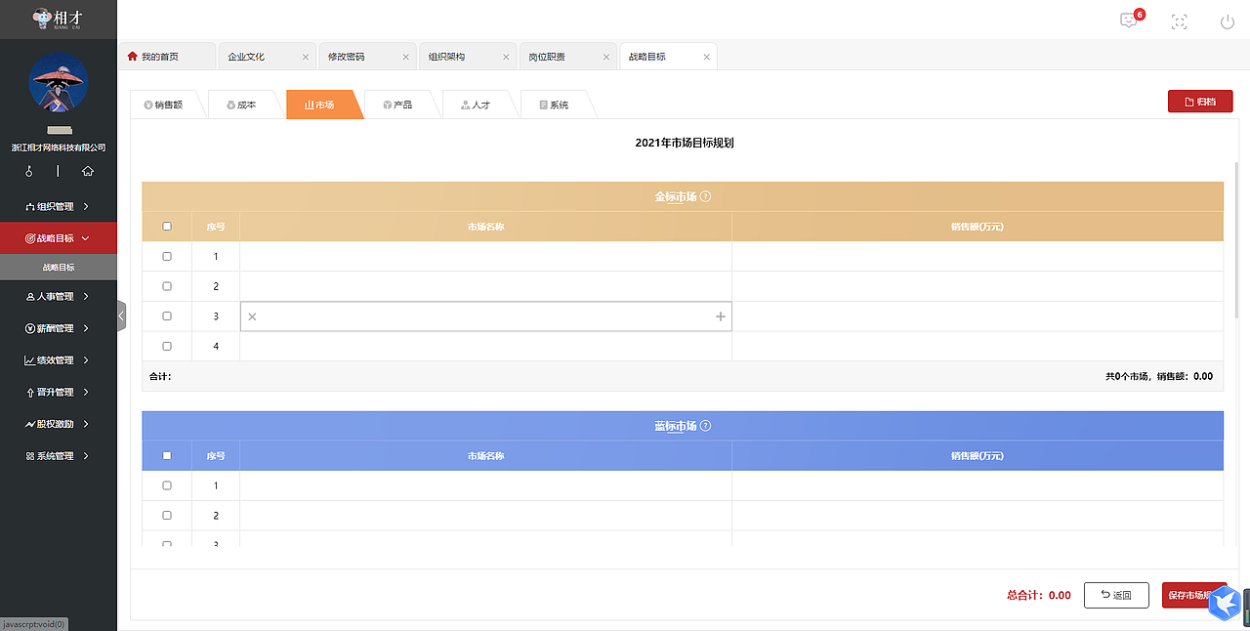Click the power/logout icon at top right
The width and height of the screenshot is (1250, 631).
pos(1227,20)
